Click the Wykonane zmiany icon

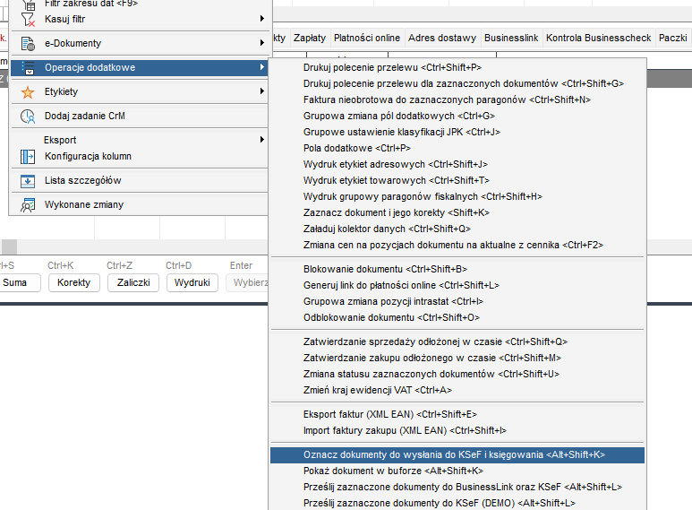click(27, 204)
